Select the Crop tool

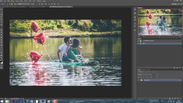pos(1,19)
